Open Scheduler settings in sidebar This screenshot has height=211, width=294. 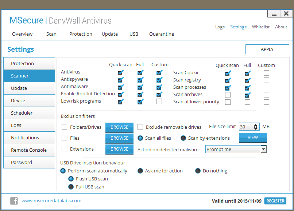coord(29,113)
